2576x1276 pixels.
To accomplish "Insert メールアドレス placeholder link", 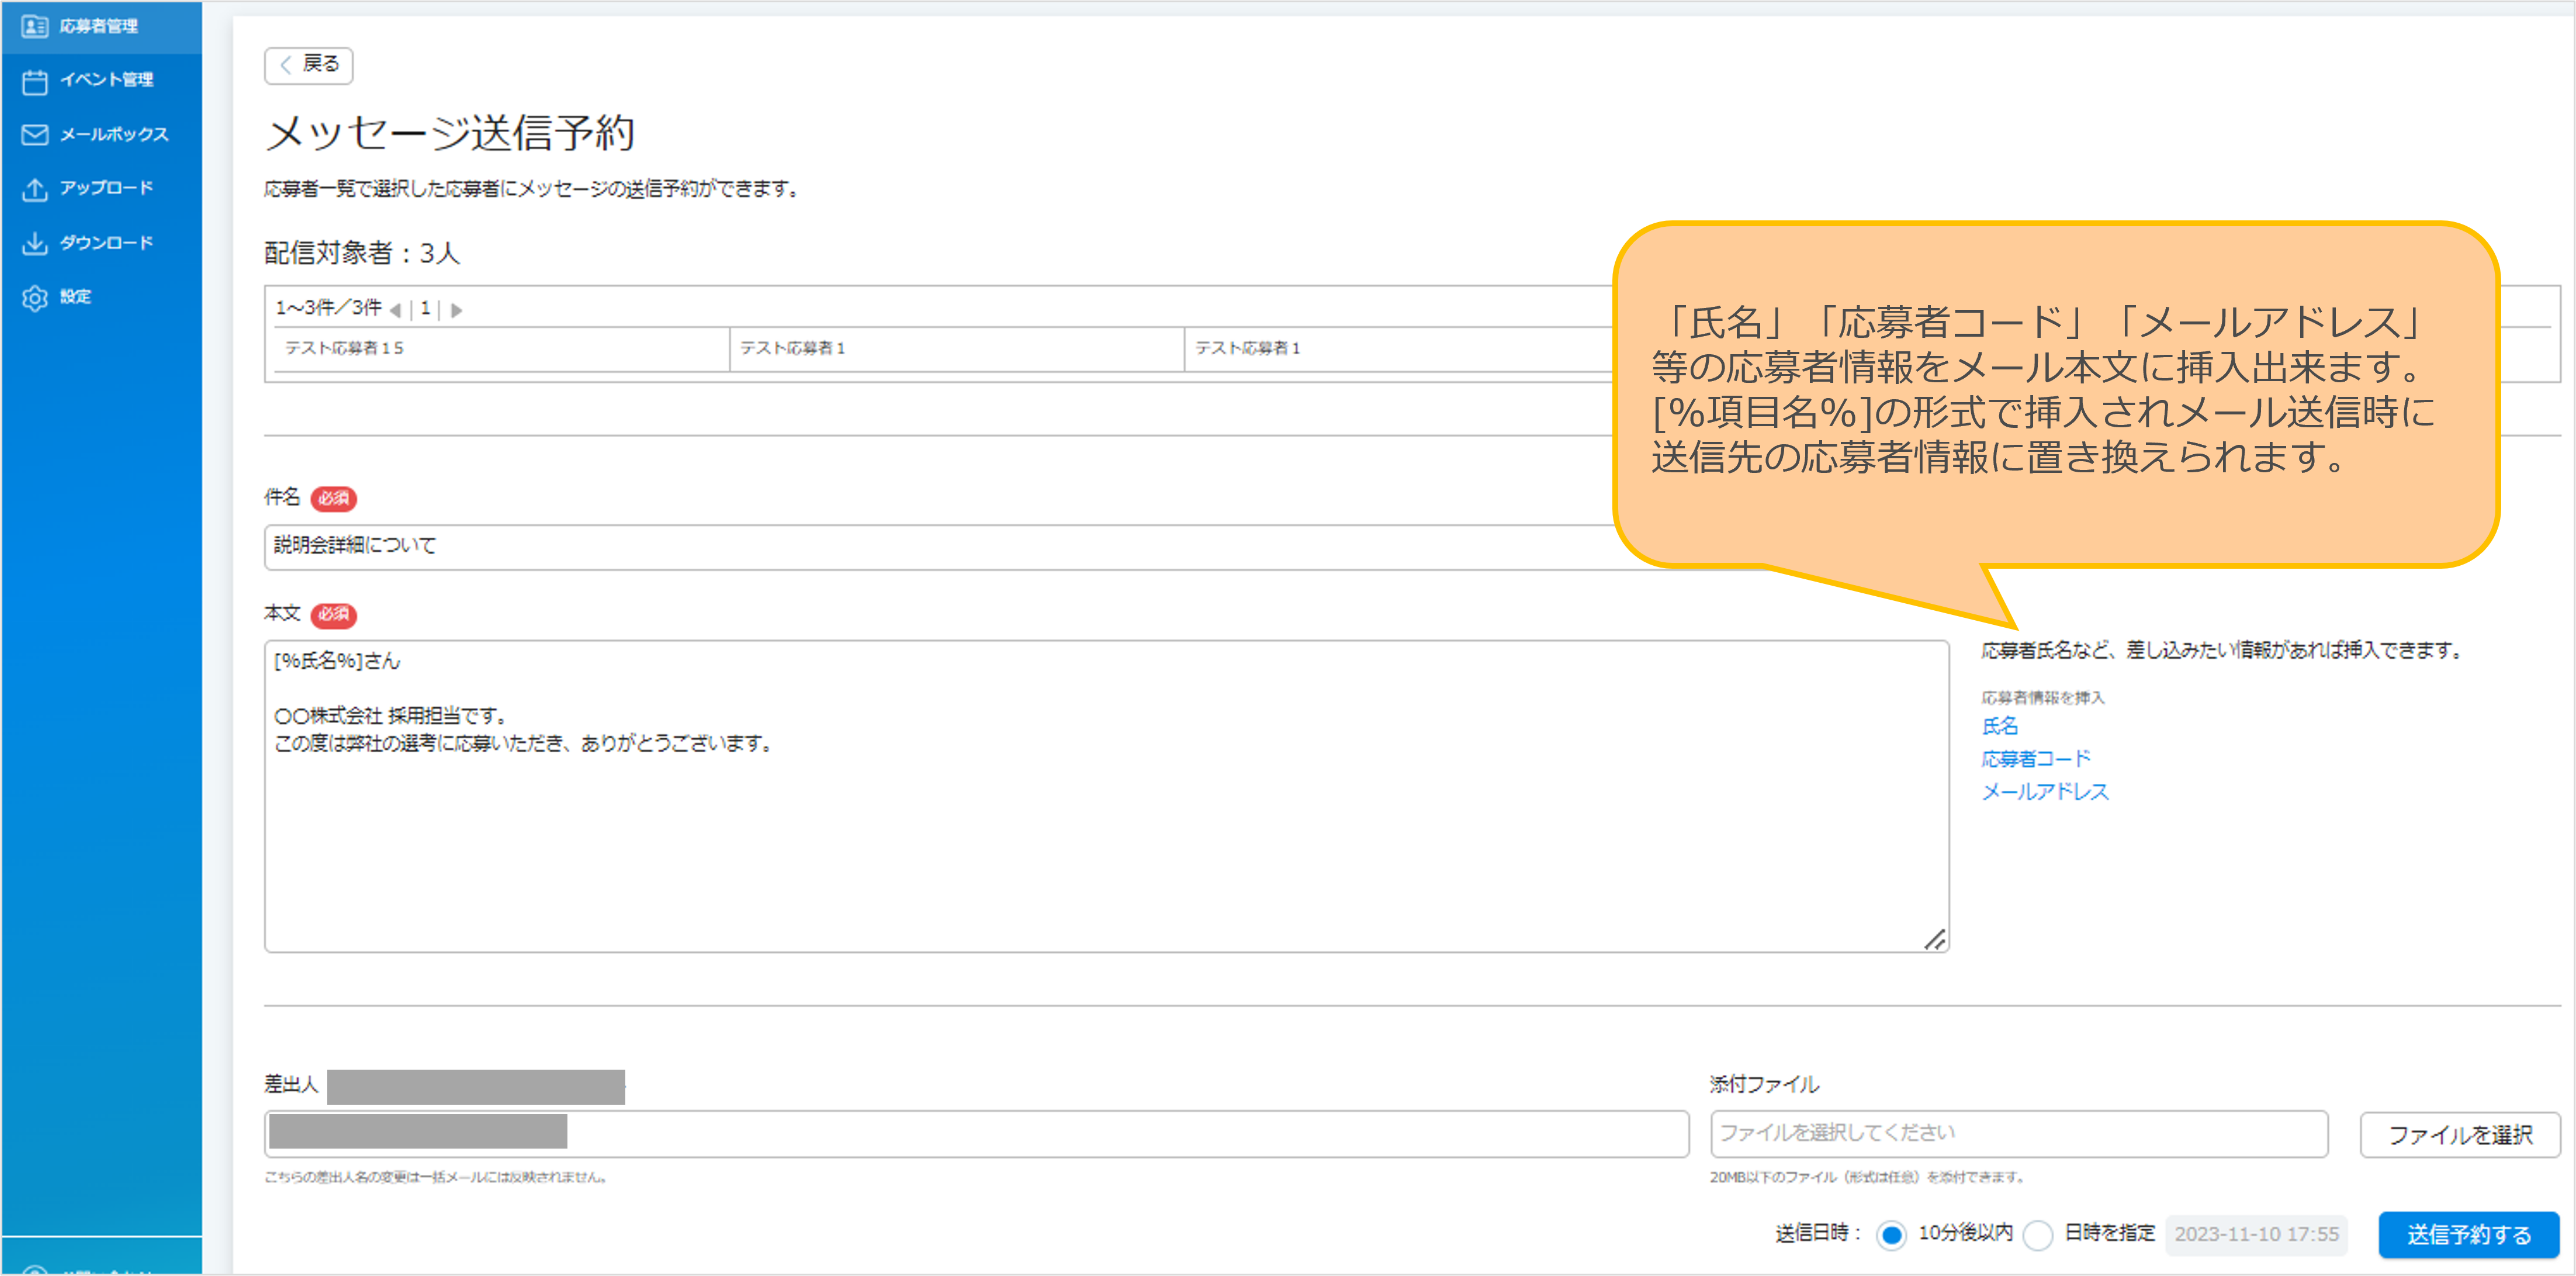I will click(x=2045, y=792).
